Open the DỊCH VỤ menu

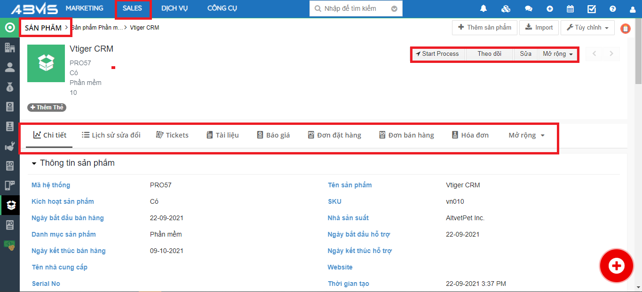[174, 8]
